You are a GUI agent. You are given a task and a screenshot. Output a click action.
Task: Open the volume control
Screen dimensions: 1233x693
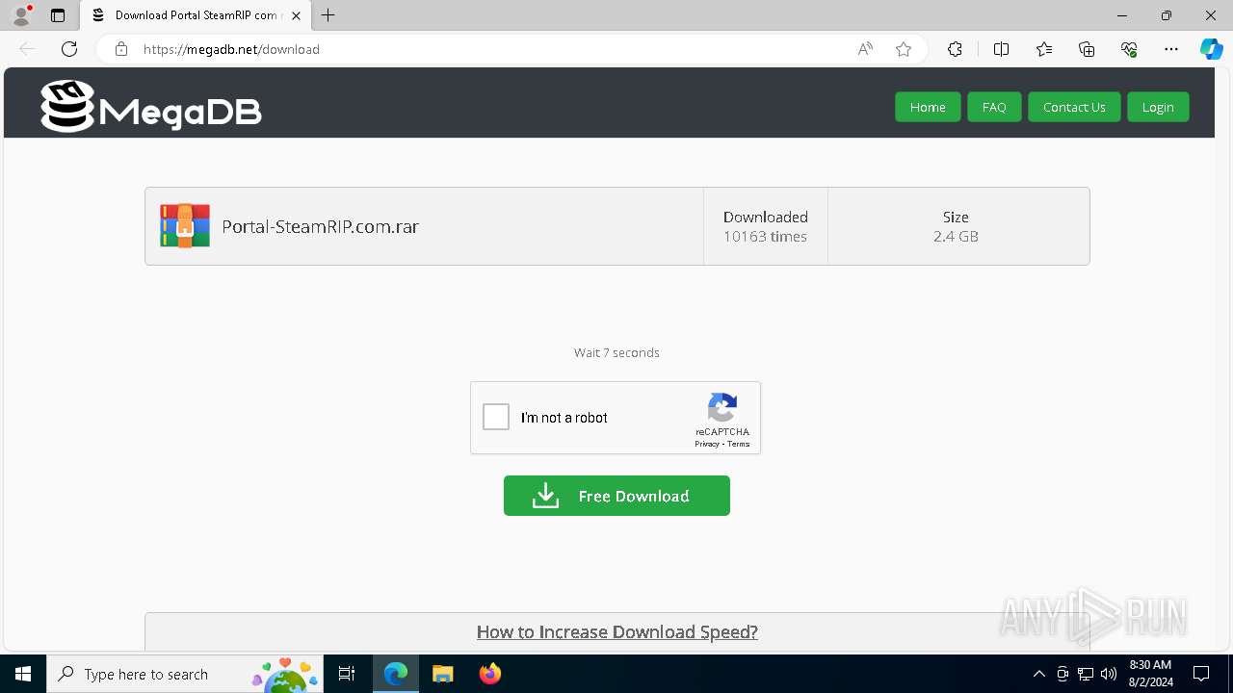click(1109, 674)
